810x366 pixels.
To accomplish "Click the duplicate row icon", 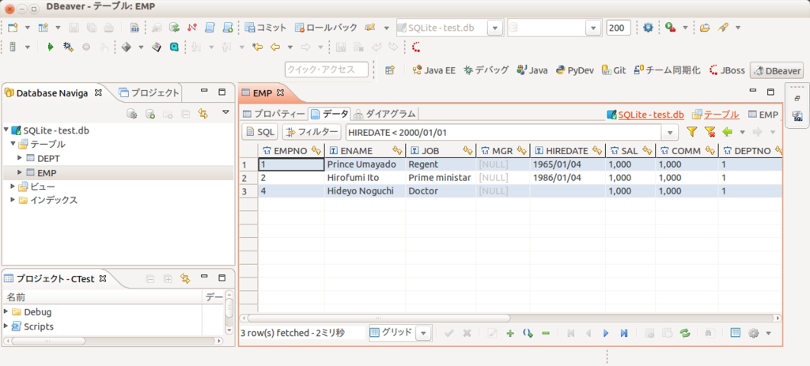I will (528, 333).
